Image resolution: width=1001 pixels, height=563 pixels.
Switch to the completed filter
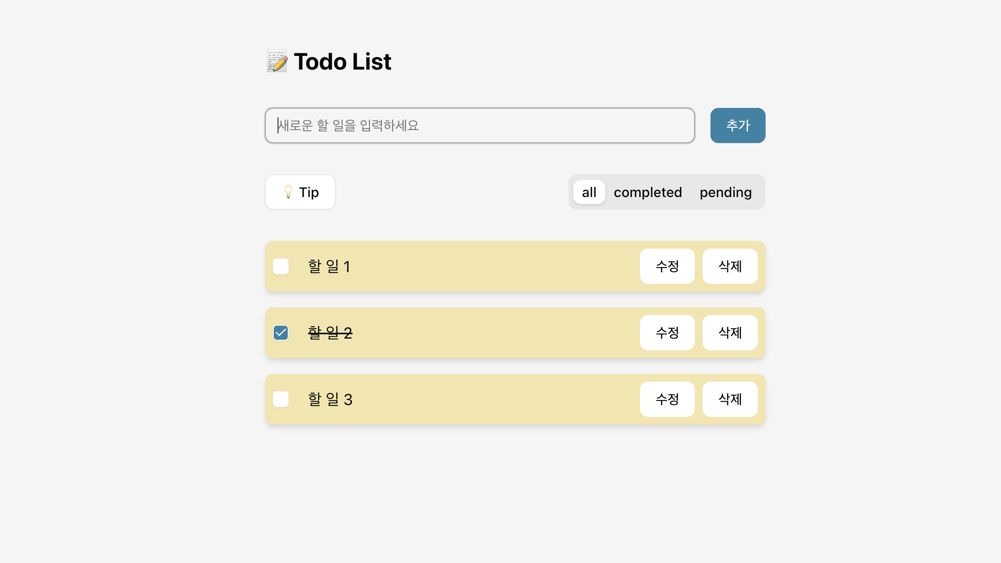click(x=648, y=192)
